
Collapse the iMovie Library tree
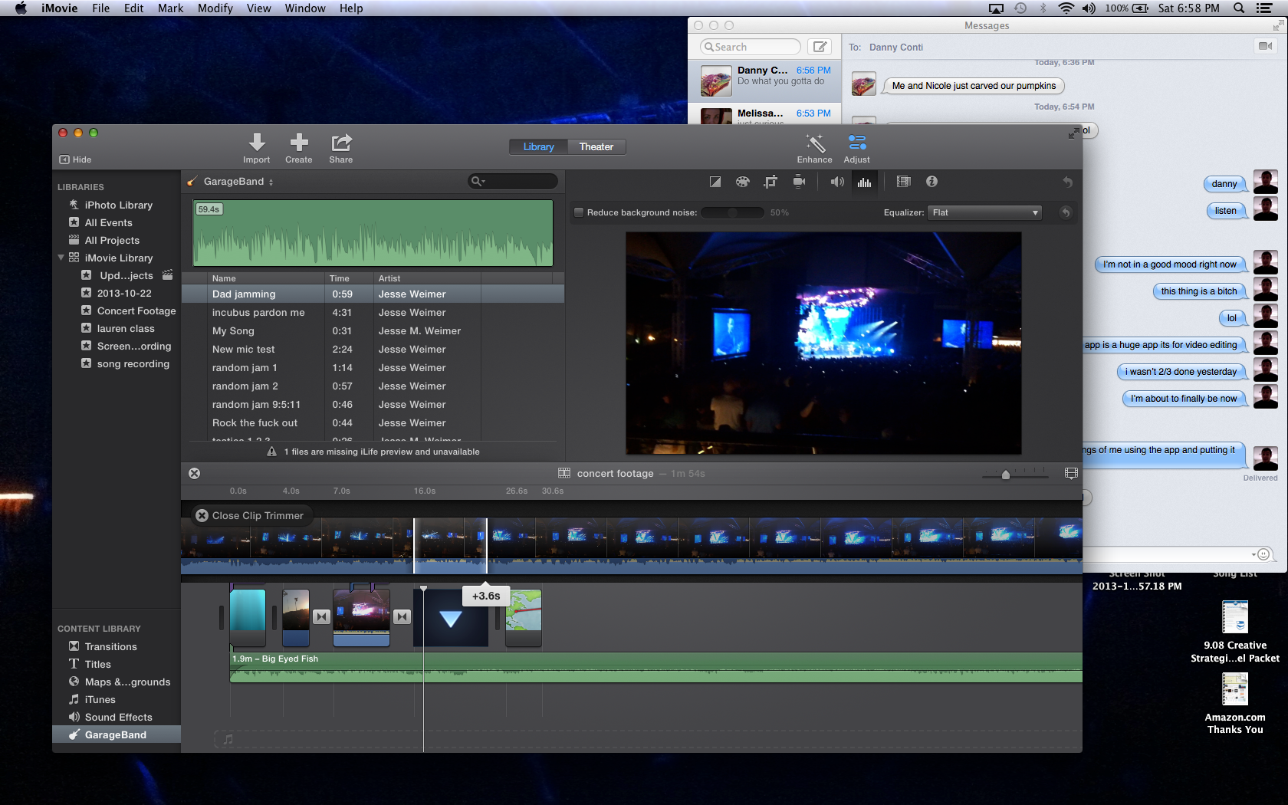(61, 258)
